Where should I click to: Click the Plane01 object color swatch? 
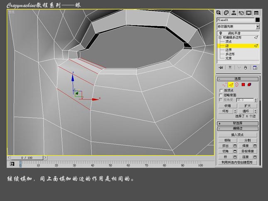tap(257, 20)
